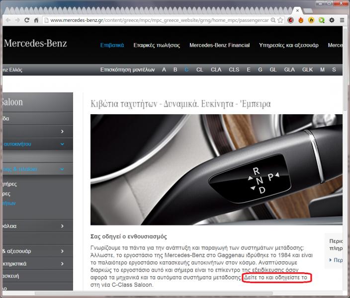
Task: Expand the '& αξεσουάρ' sidebar item chevron
Action: tap(62, 251)
